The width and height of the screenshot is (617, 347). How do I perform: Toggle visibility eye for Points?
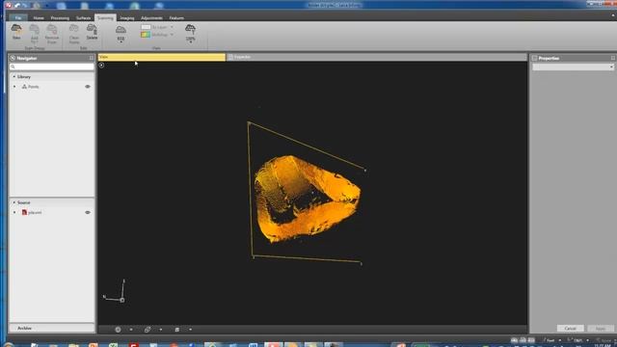(x=88, y=87)
